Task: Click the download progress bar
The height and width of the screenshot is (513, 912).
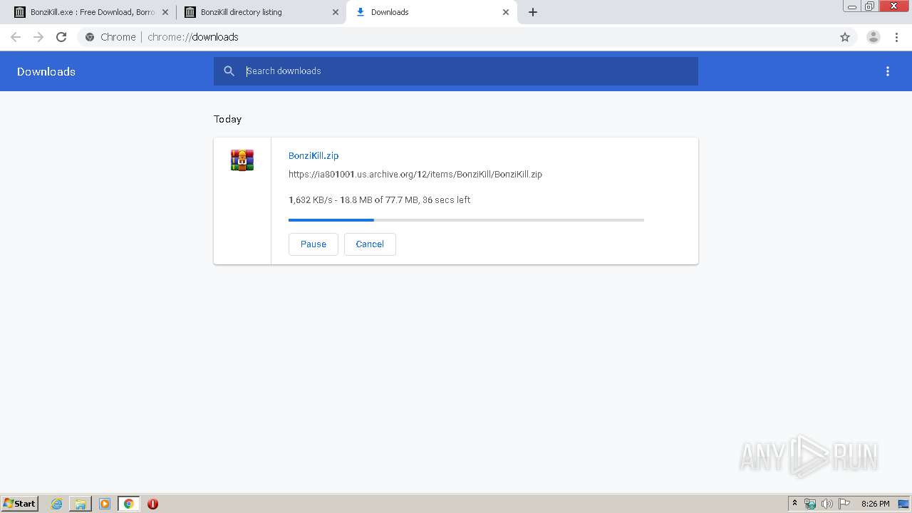Action: coord(466,220)
